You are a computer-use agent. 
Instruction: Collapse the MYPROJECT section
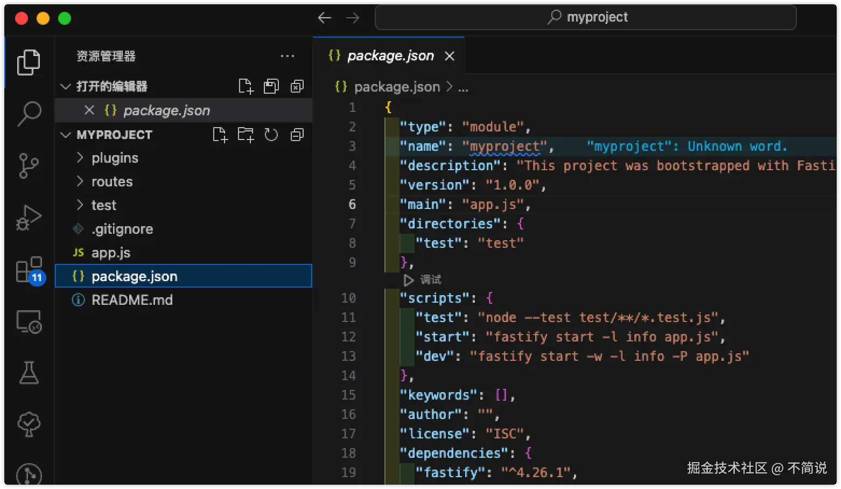pyautogui.click(x=66, y=135)
